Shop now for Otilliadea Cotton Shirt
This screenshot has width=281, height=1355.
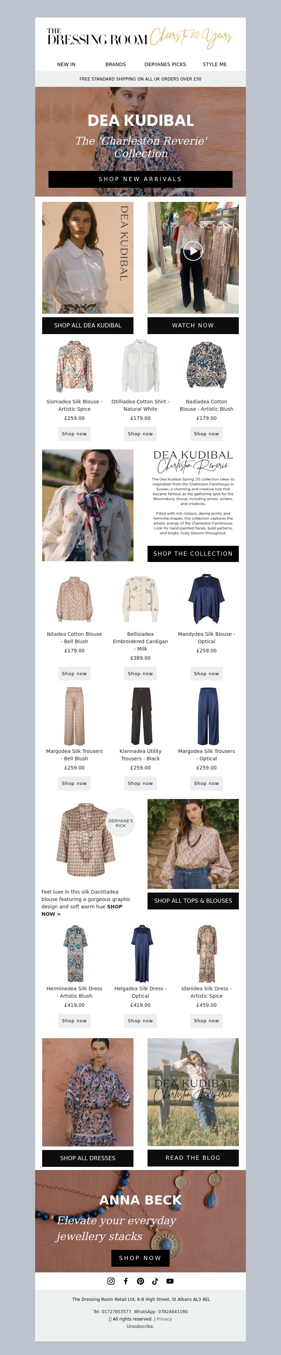coord(140,433)
